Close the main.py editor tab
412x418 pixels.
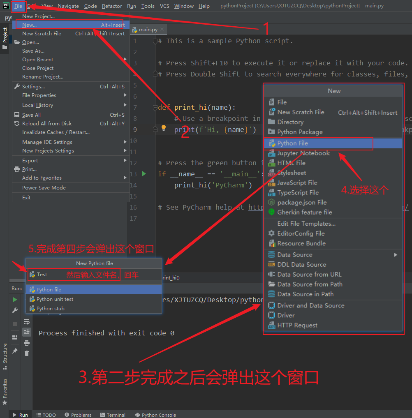162,29
